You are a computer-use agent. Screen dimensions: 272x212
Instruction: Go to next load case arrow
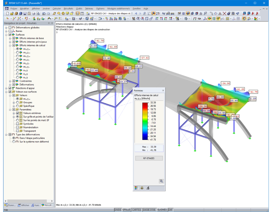pyautogui.click(x=140, y=13)
